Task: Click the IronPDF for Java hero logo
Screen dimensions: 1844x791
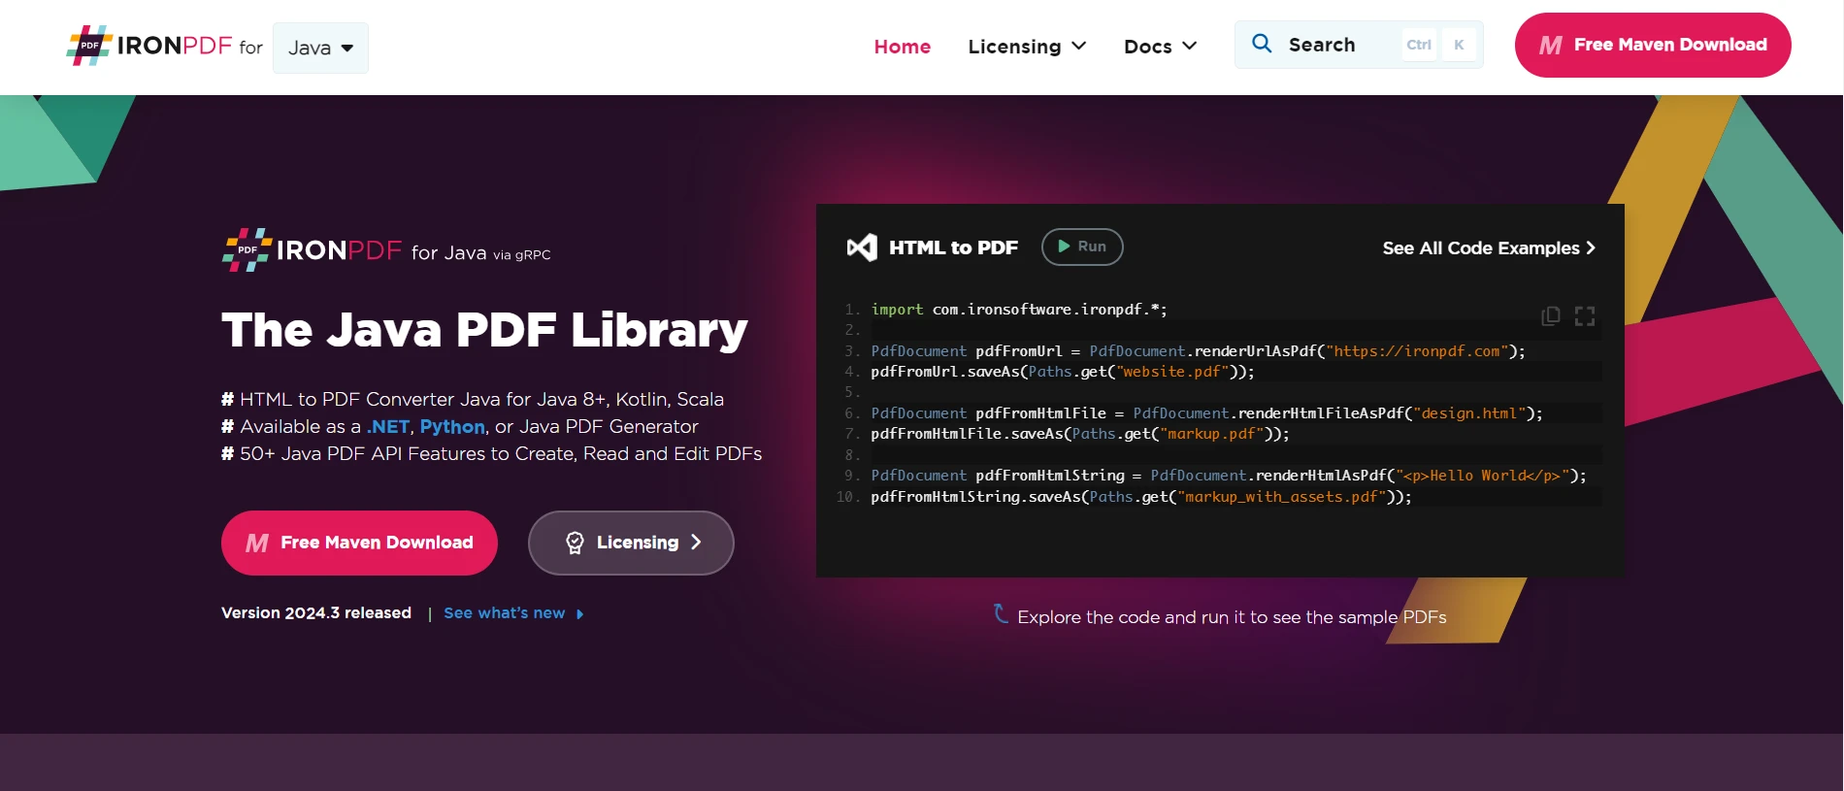Action: [x=386, y=250]
